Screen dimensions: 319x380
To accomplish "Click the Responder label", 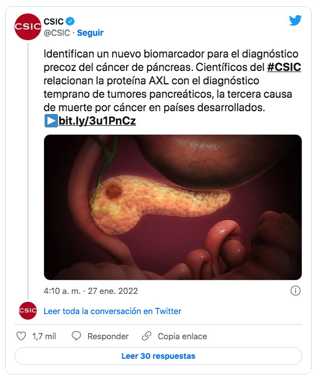I will (x=108, y=336).
